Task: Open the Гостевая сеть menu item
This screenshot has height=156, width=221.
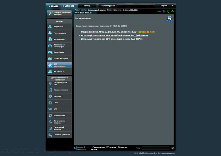Action: [59, 33]
